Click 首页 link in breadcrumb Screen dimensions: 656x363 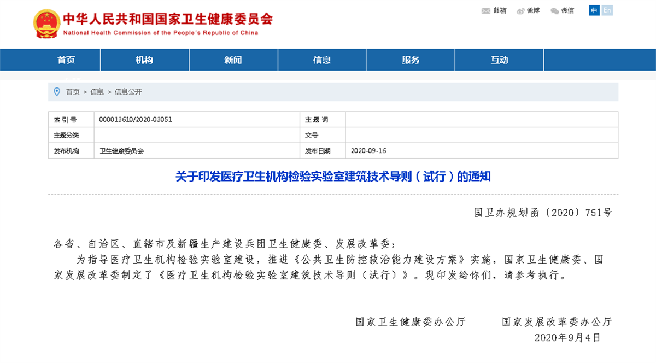(x=73, y=92)
